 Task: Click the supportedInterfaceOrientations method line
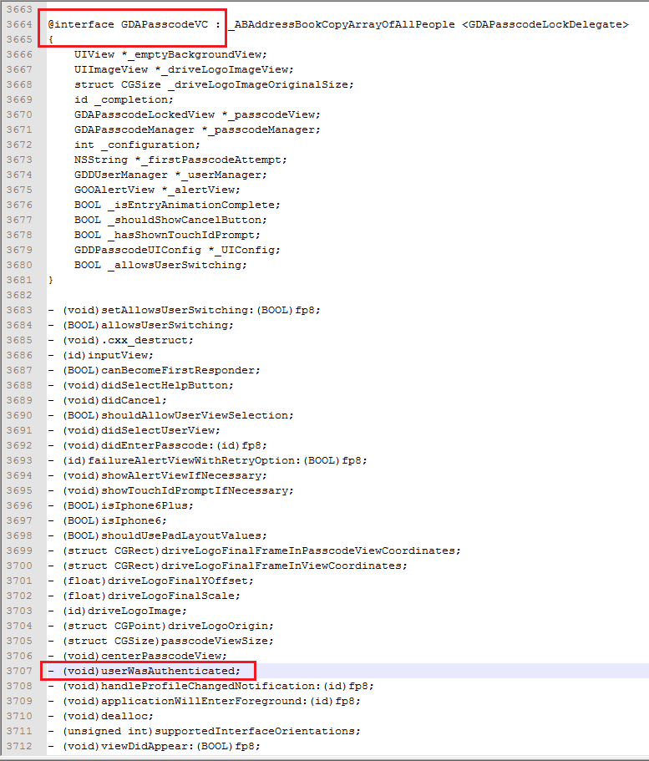click(205, 732)
